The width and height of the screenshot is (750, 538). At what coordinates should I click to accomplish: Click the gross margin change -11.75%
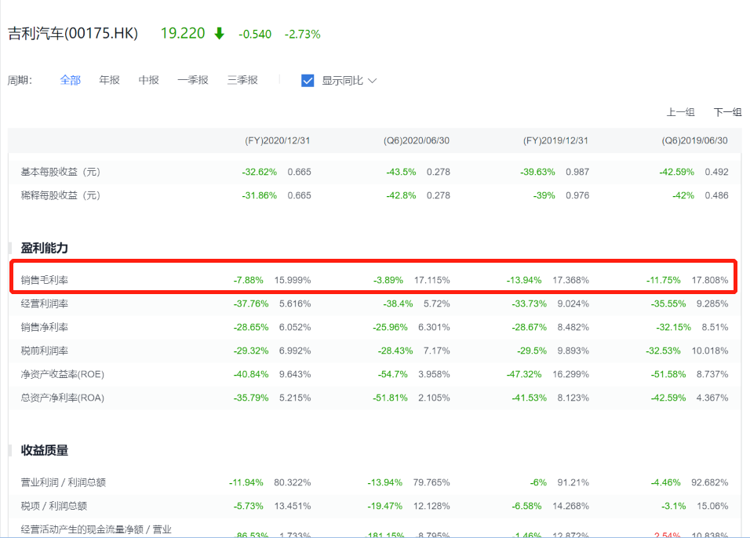664,280
